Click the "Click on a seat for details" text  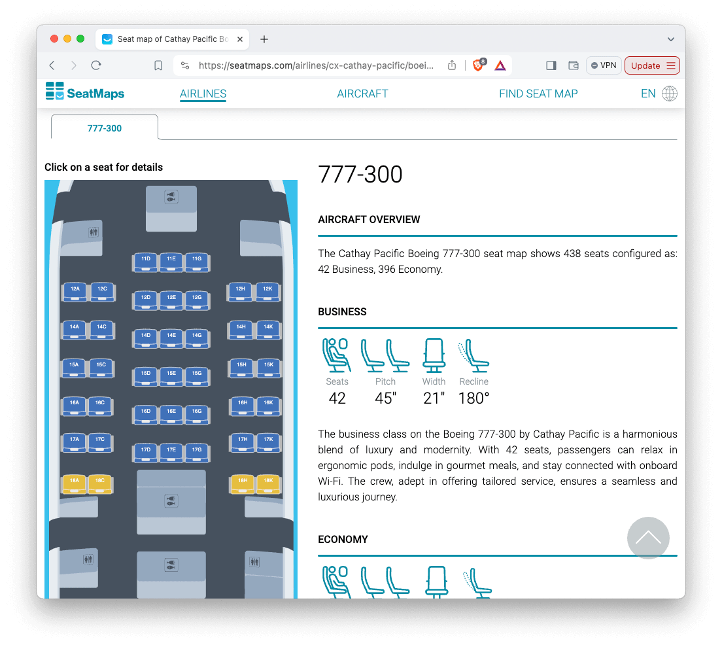click(103, 167)
